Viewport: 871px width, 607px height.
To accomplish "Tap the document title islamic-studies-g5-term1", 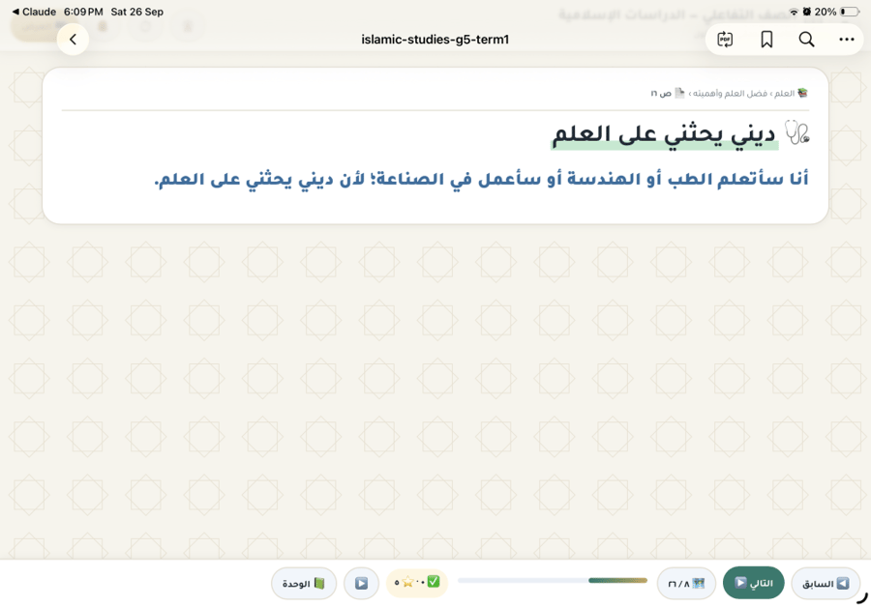I will coord(435,40).
